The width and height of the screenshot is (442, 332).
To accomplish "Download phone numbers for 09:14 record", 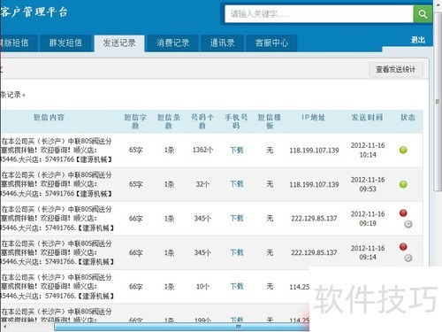I will (x=237, y=252).
